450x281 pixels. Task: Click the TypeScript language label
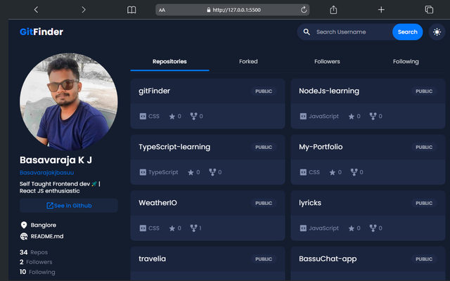(x=163, y=172)
